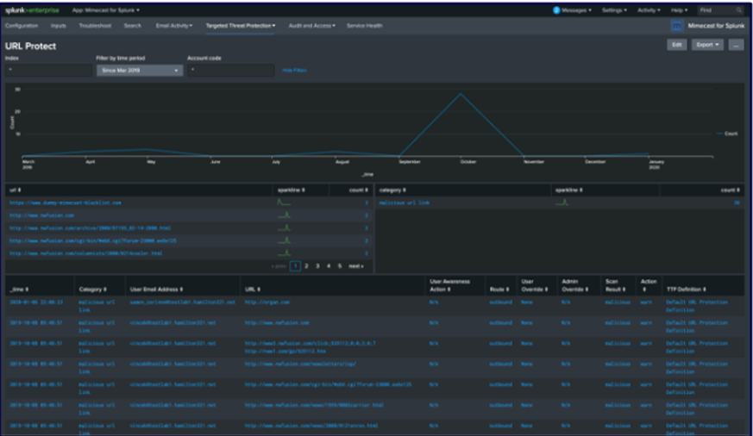Click the magnifier icon in Find box
Image resolution: width=753 pixels, height=436 pixels.
click(x=738, y=10)
